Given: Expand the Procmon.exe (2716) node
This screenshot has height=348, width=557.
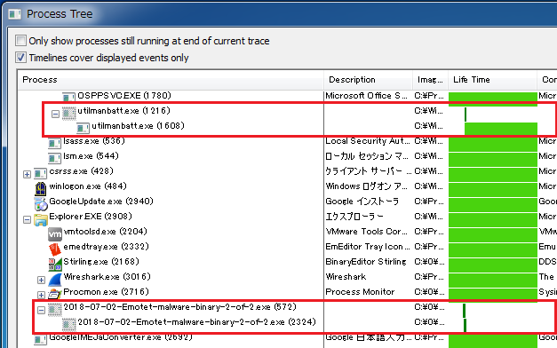Looking at the screenshot, I should click(41, 295).
